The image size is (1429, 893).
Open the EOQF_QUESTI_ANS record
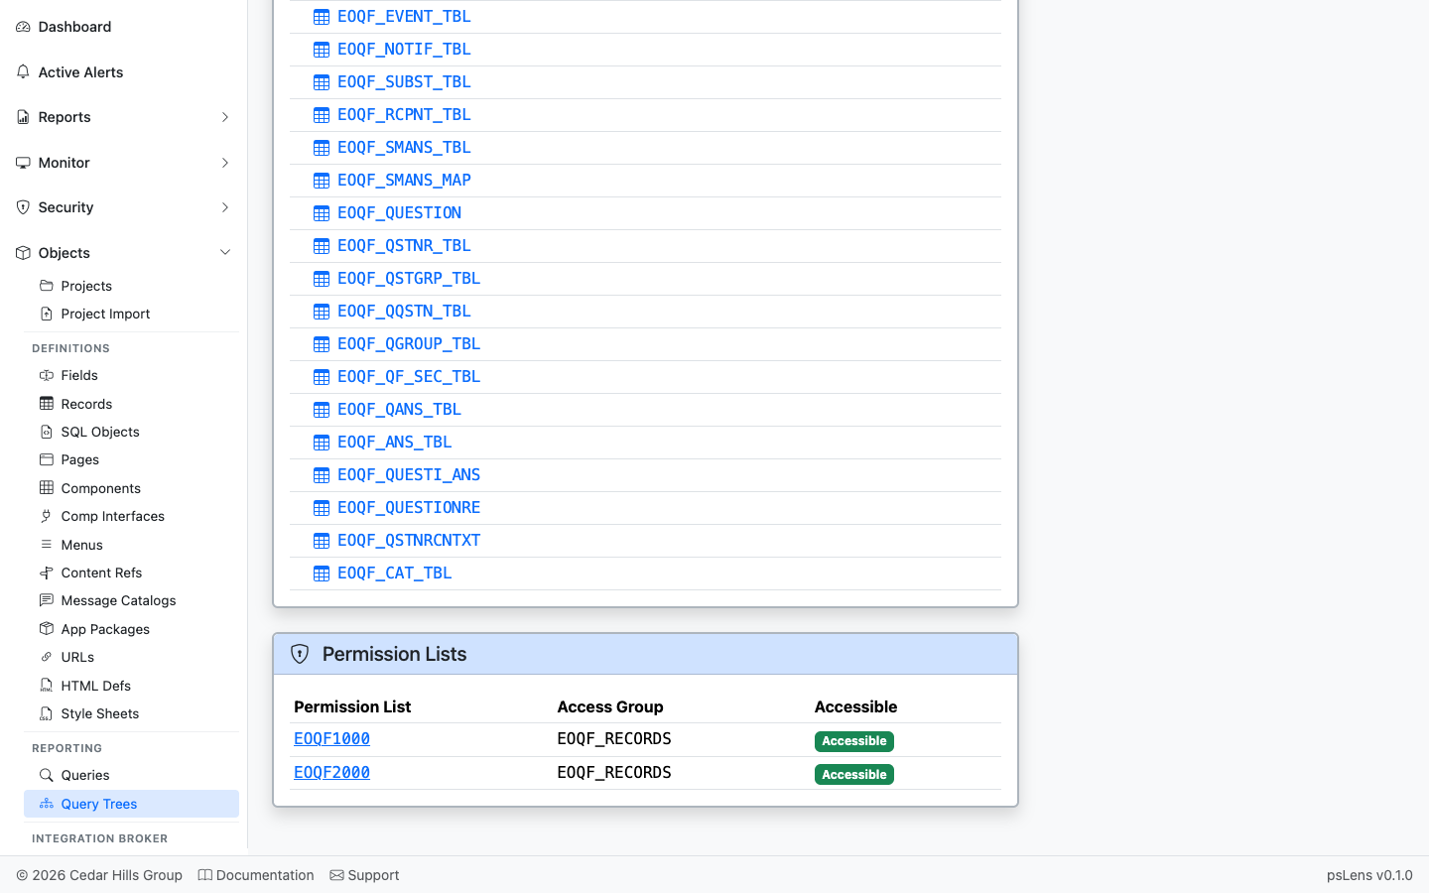click(x=409, y=474)
